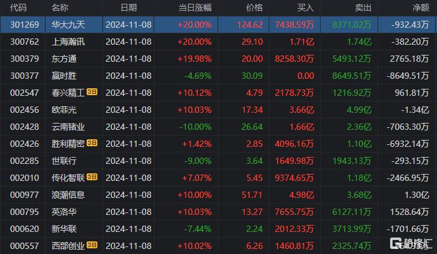Click net amount -8649.51万 for 赢时胜
437x254 pixels.
click(x=408, y=76)
